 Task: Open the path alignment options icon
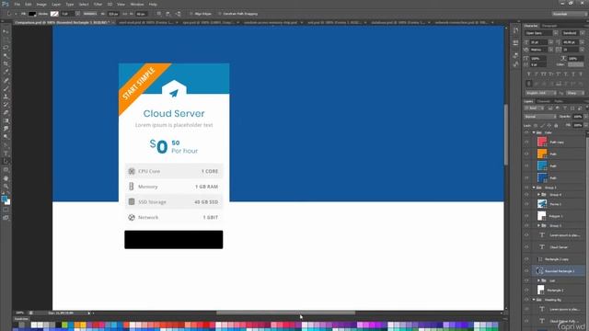coord(168,14)
